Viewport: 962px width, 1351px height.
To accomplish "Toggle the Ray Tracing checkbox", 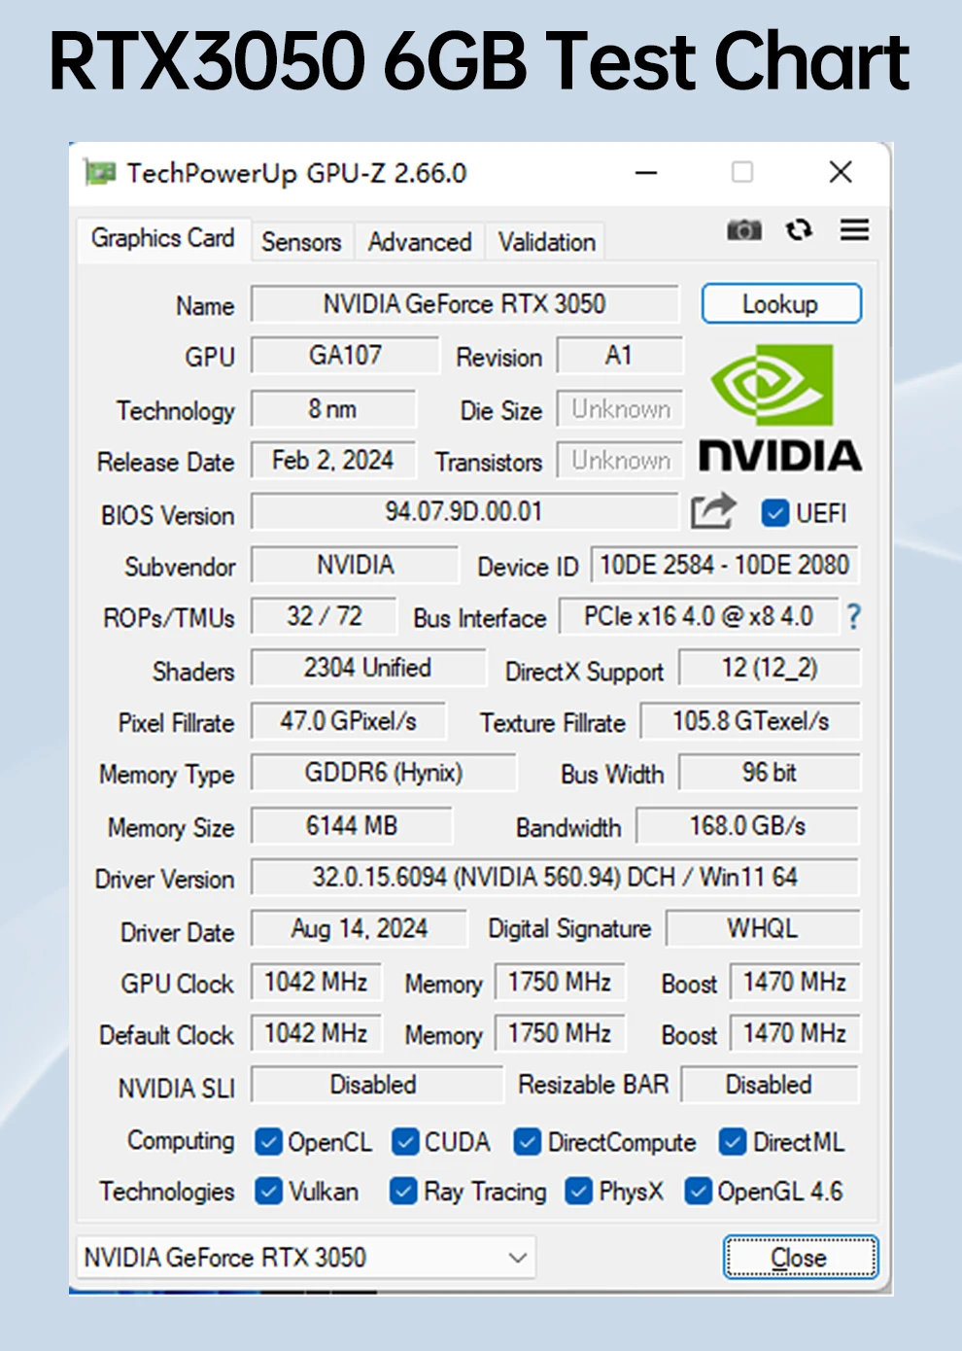I will point(403,1191).
